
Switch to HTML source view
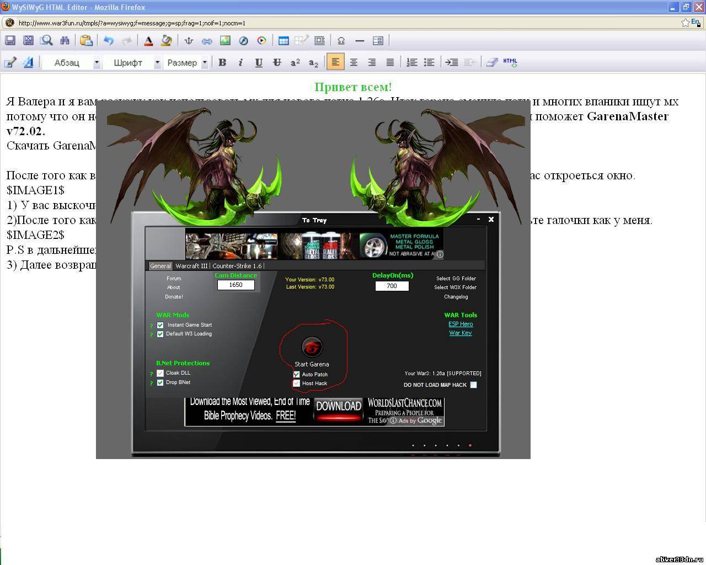click(510, 62)
